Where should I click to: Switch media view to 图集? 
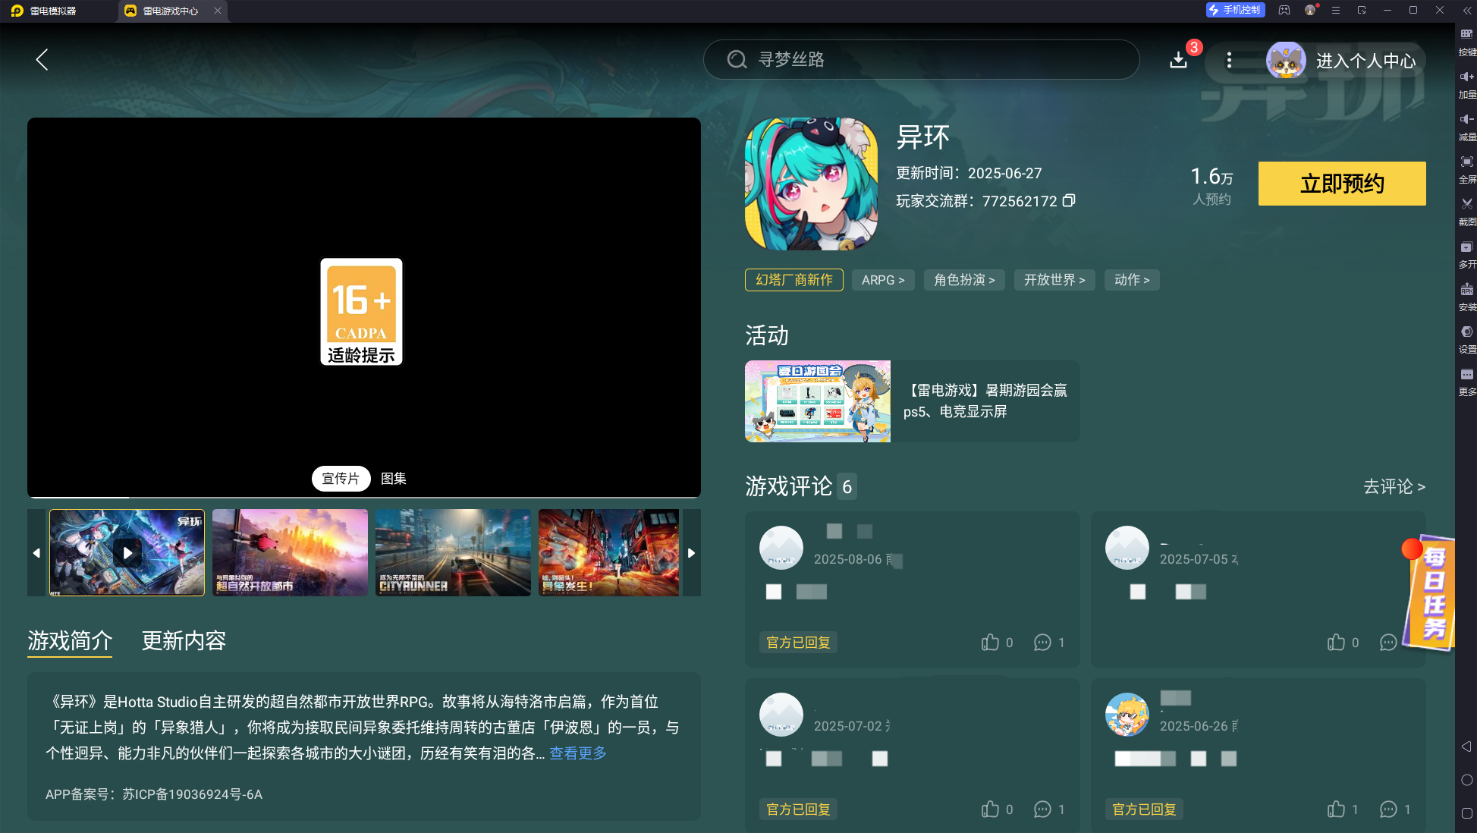pos(393,479)
